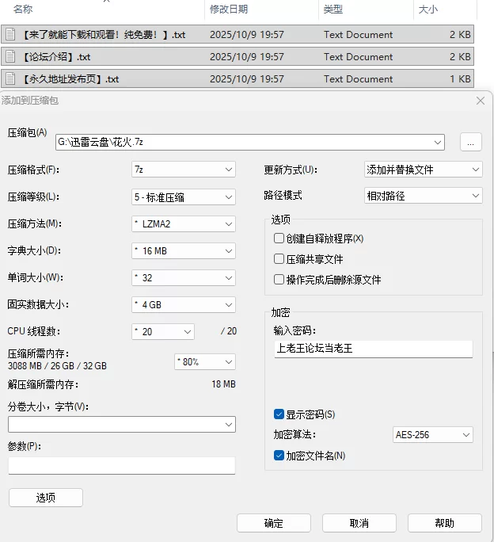The width and height of the screenshot is (494, 542).
Task: Expand the 更新方式 dropdown
Action: (x=423, y=170)
